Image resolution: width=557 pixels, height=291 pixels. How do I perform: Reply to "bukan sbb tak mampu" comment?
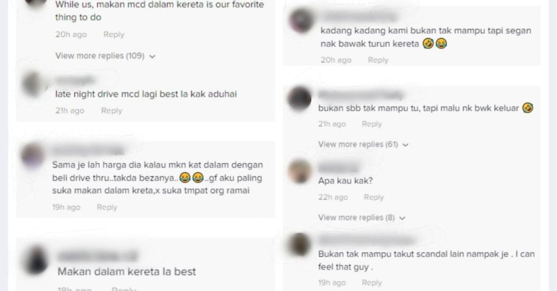click(x=371, y=124)
